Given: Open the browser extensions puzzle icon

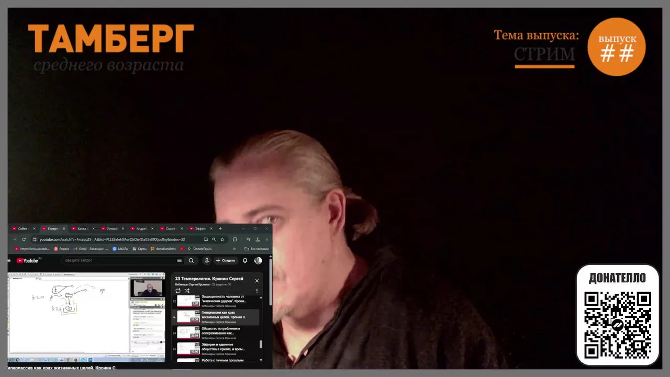Looking at the screenshot, I should (235, 239).
